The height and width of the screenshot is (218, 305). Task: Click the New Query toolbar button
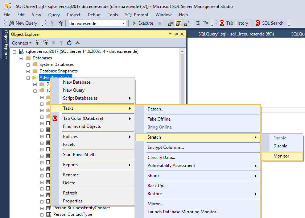(23, 23)
